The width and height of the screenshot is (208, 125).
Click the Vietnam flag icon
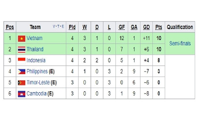coord(22,39)
